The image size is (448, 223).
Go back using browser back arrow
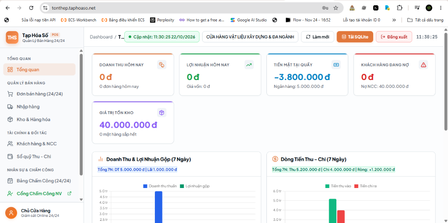click(8, 8)
